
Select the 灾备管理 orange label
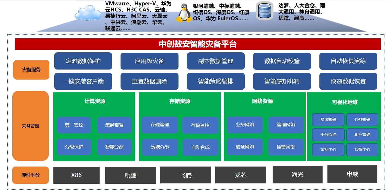30,126
